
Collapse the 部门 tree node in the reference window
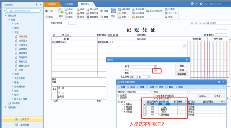(118, 102)
